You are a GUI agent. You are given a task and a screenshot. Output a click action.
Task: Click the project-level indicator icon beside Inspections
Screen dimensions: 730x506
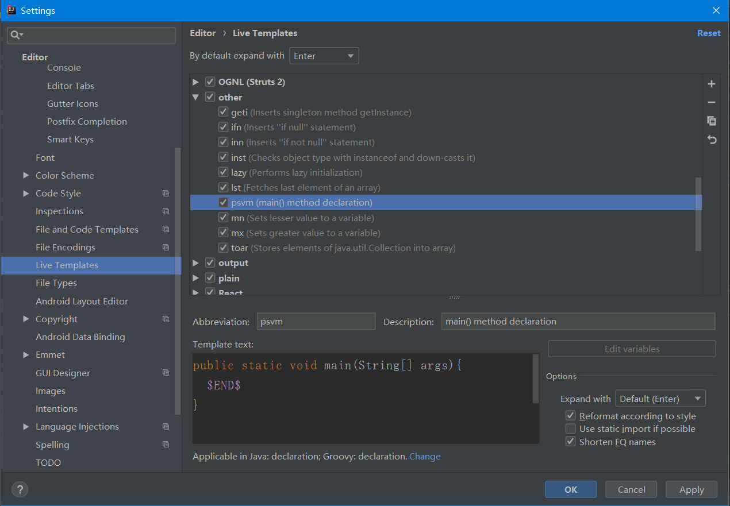pyautogui.click(x=166, y=211)
